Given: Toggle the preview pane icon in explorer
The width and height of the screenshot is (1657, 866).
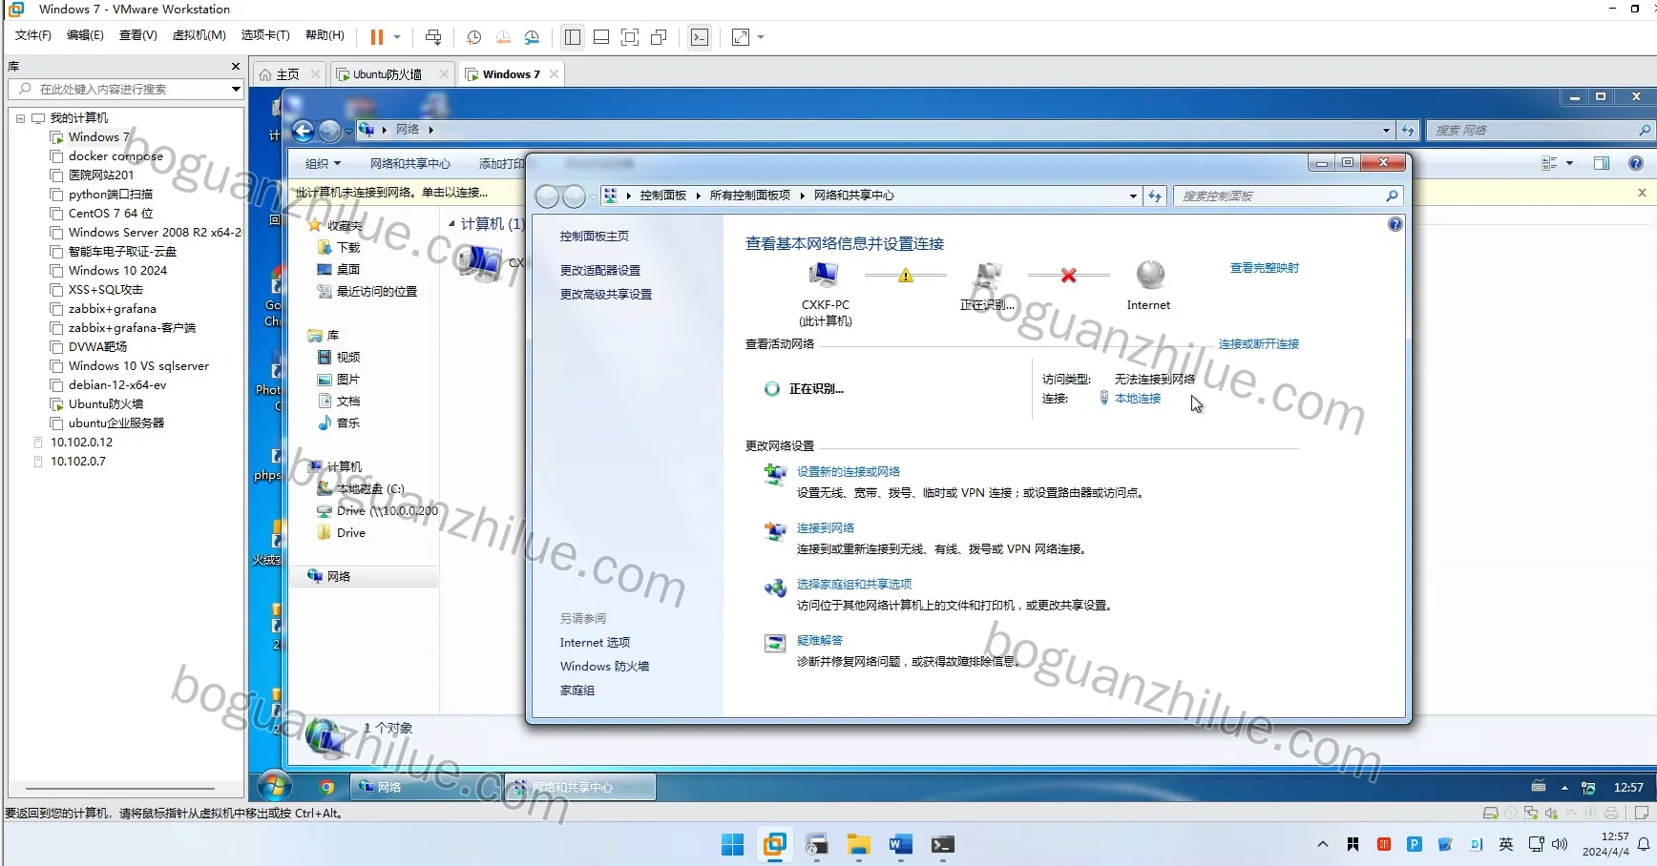Looking at the screenshot, I should point(1602,164).
